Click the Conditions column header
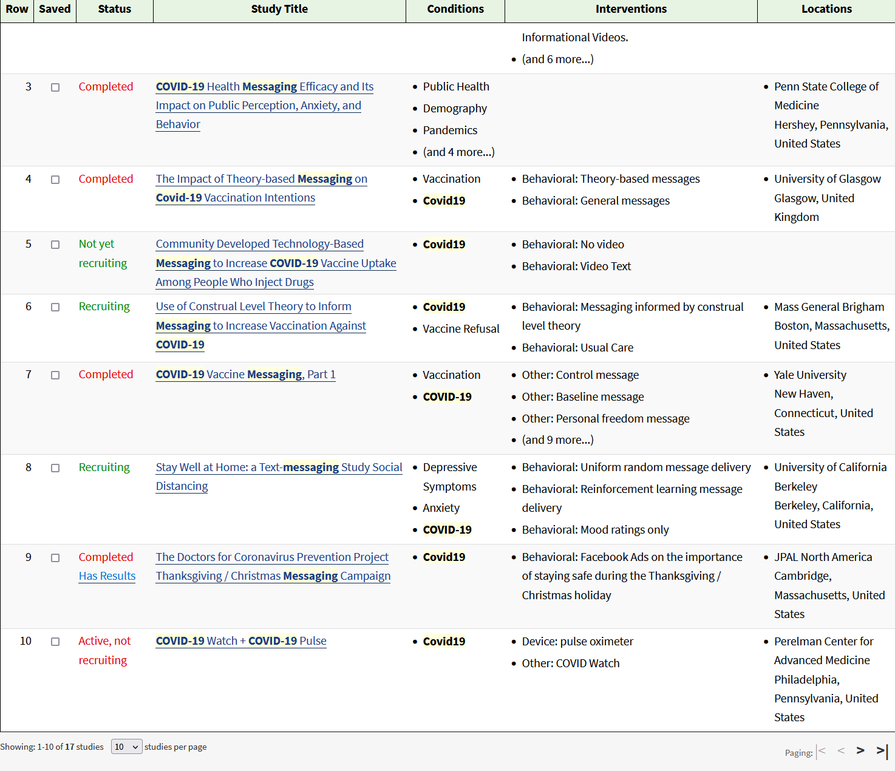 click(x=455, y=9)
